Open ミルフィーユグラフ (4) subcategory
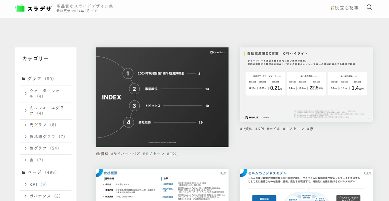The height and width of the screenshot is (201, 389). (47, 111)
